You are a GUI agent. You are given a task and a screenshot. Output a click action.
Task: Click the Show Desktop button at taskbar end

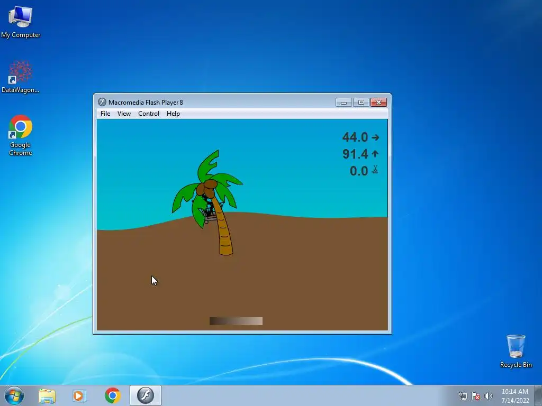pos(538,395)
